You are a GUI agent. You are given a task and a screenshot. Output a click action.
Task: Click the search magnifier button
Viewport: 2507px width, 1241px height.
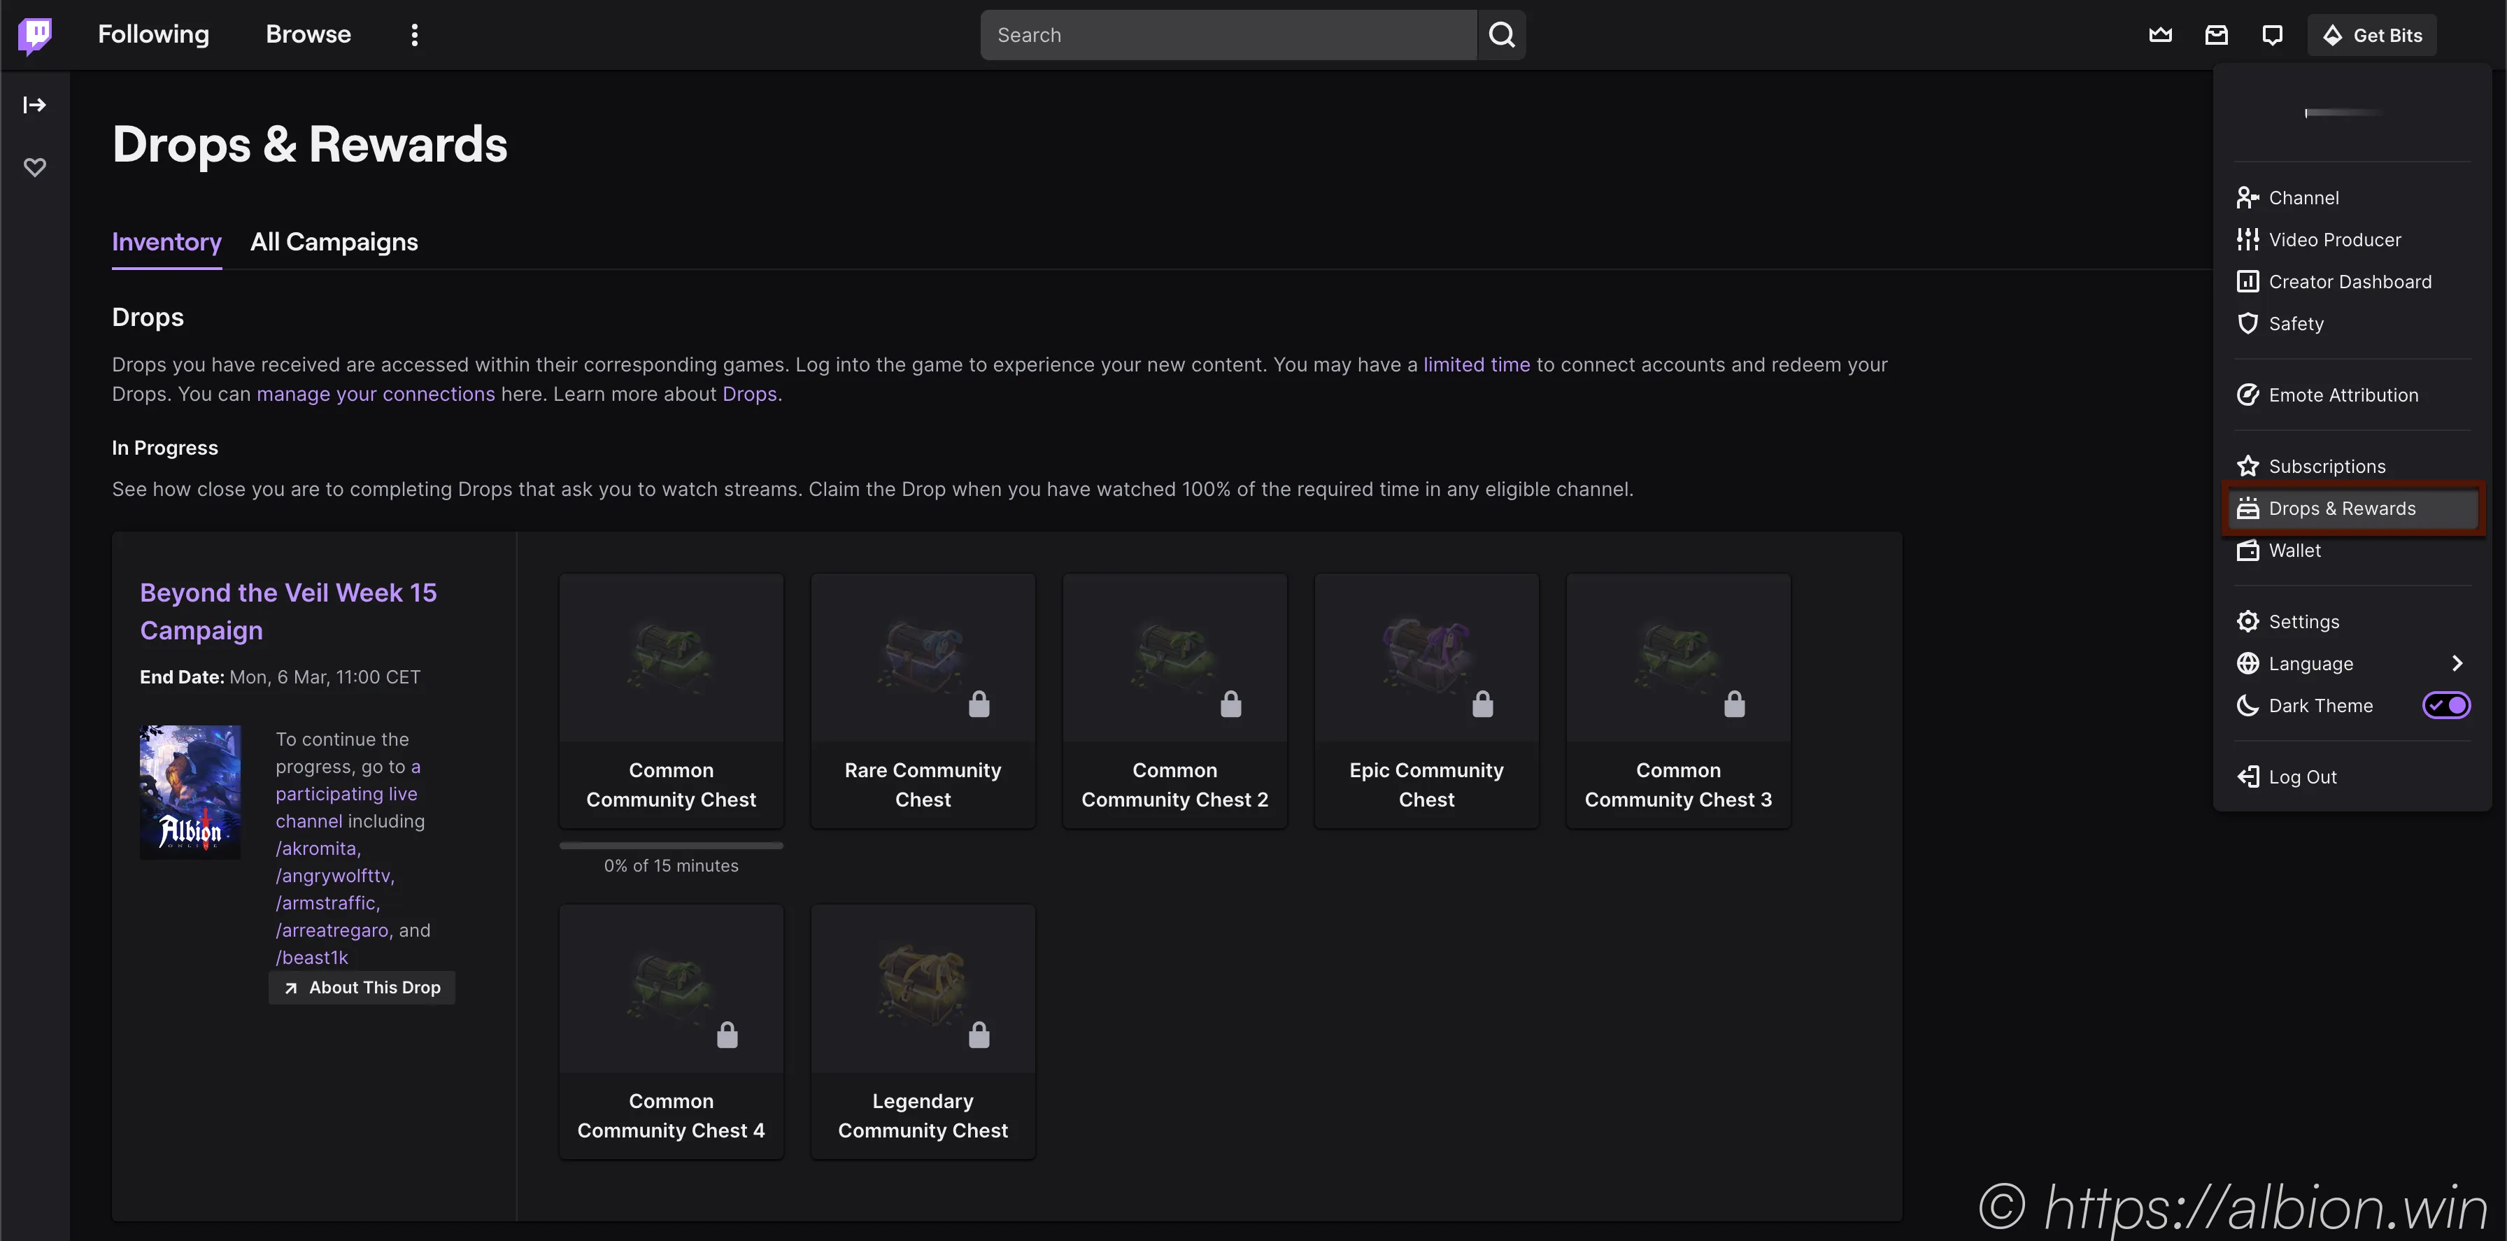(1502, 35)
